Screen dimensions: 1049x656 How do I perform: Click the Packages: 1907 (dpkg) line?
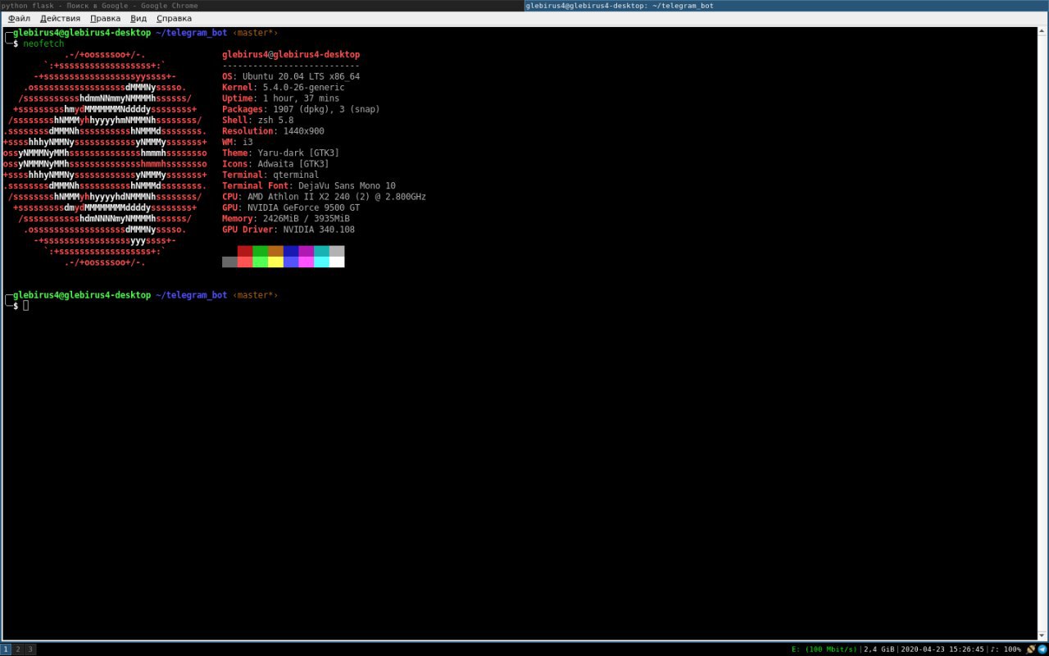pos(301,109)
